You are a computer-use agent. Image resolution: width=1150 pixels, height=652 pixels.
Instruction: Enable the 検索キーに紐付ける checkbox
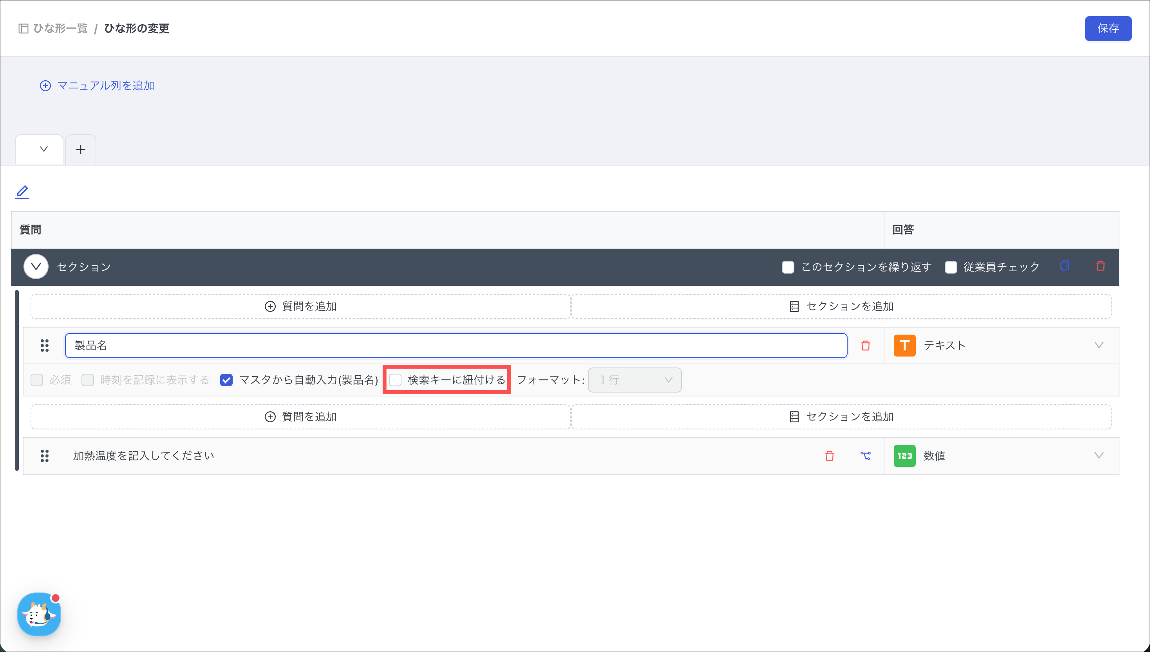coord(395,380)
